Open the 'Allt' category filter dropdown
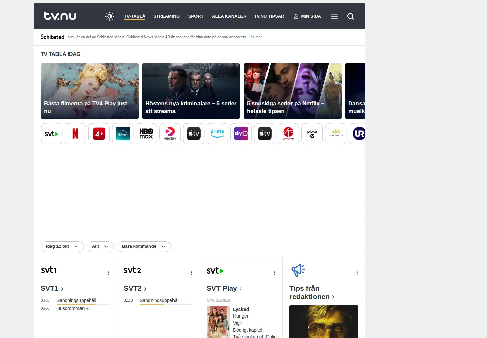 pyautogui.click(x=100, y=247)
